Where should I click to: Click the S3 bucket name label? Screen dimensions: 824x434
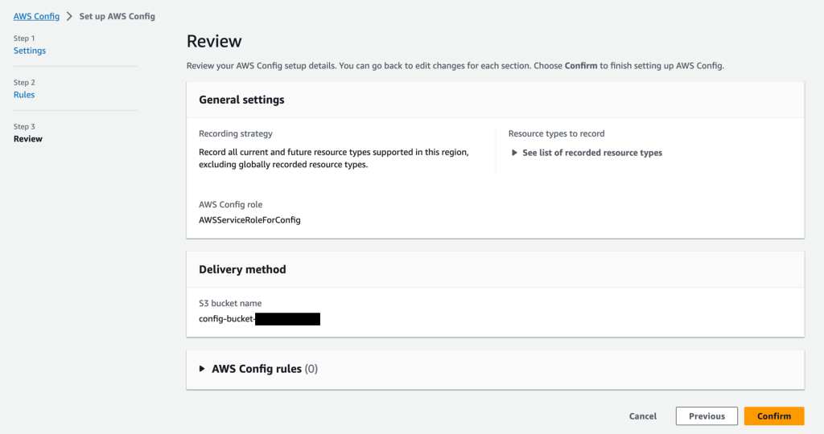point(230,303)
